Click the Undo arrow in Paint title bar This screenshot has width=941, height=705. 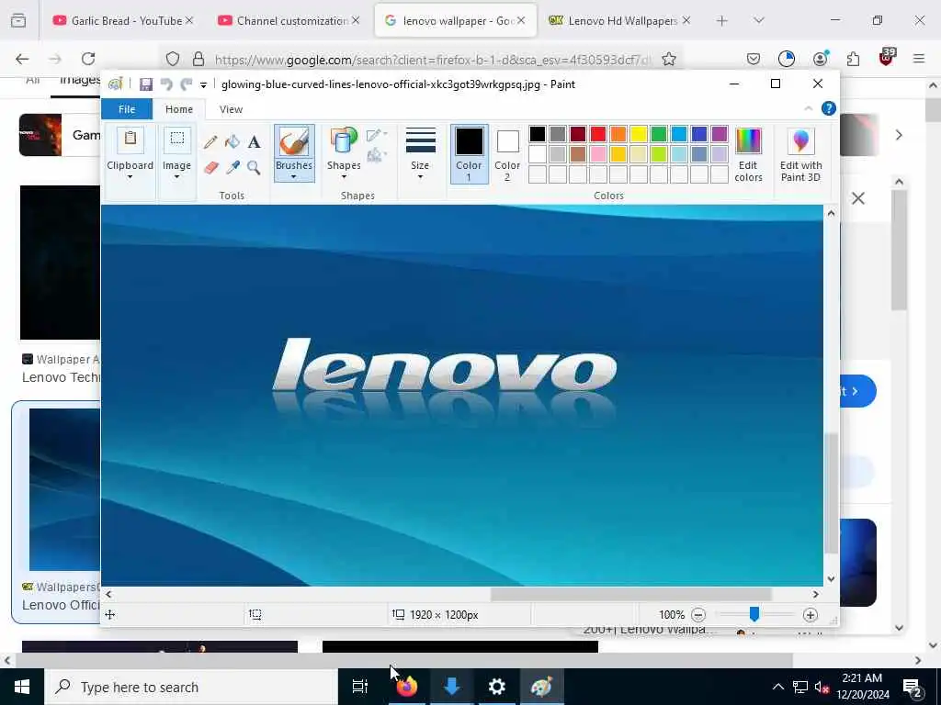point(166,84)
